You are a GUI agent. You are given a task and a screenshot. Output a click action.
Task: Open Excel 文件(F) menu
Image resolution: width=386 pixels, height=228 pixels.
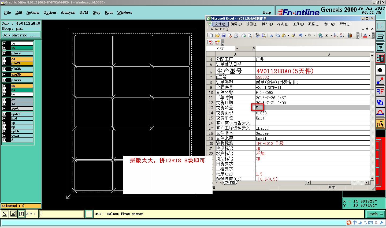point(220,24)
